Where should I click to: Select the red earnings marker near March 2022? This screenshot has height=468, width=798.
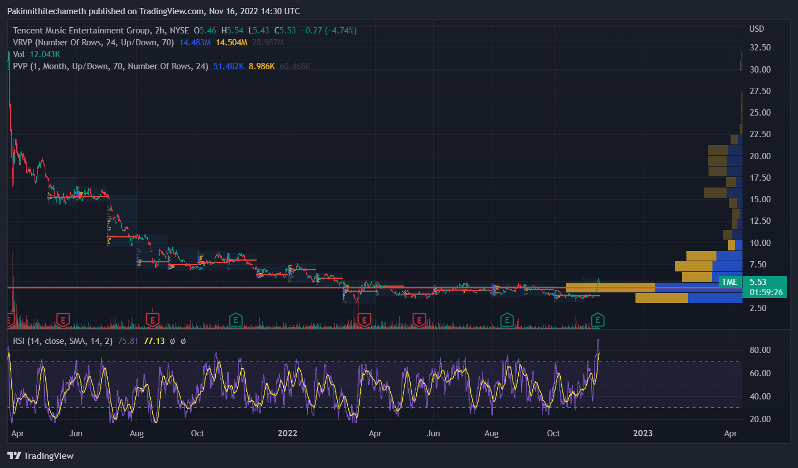tap(365, 320)
